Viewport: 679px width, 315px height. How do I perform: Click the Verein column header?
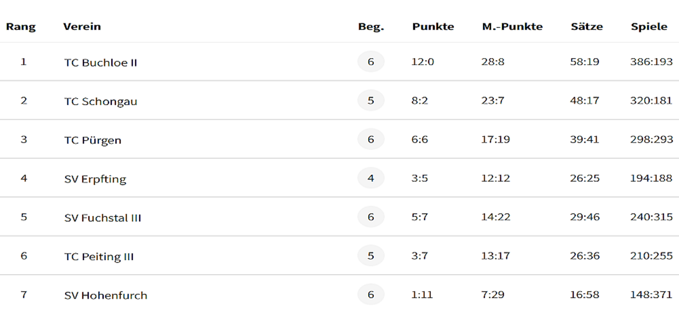pos(82,27)
